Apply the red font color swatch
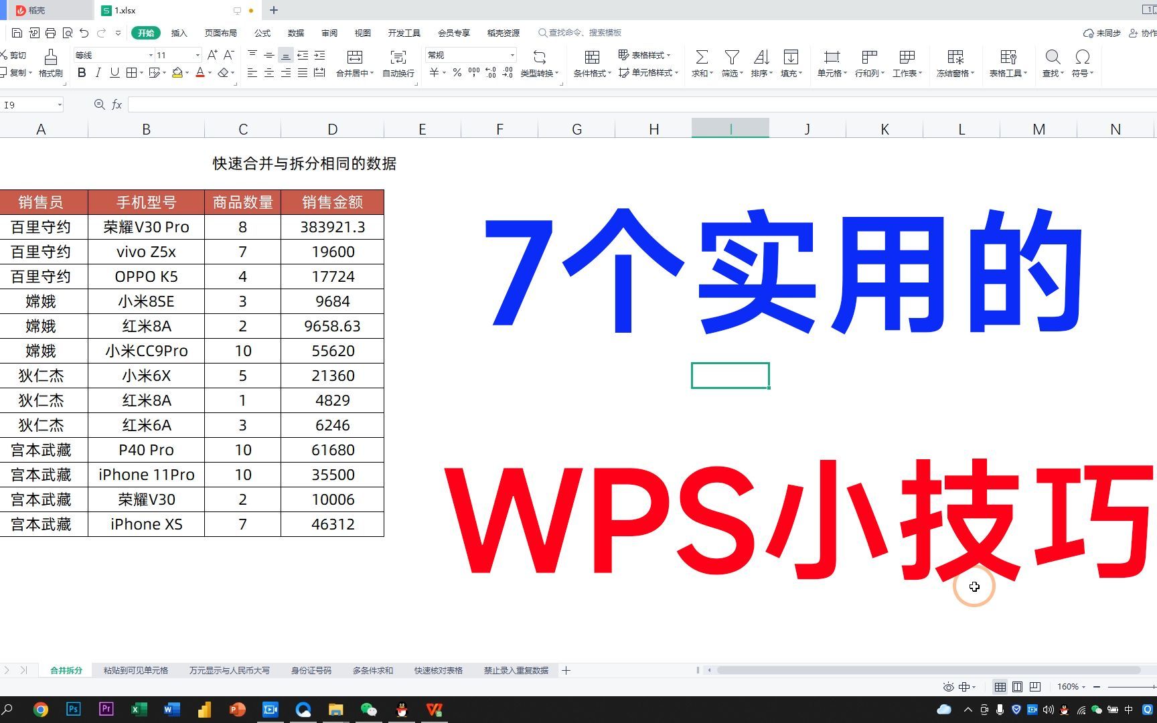1157x723 pixels. 200,72
